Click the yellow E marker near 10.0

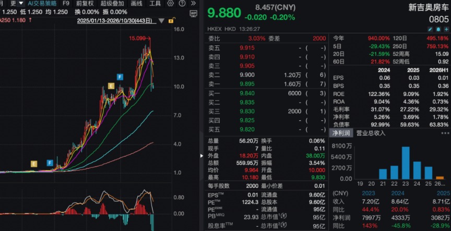coord(111,86)
